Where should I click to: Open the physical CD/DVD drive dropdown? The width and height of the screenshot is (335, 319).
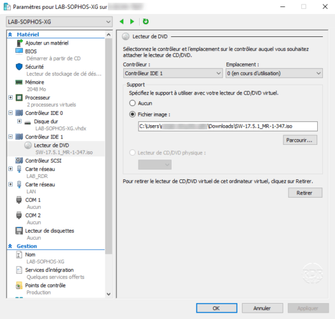[x=155, y=165]
